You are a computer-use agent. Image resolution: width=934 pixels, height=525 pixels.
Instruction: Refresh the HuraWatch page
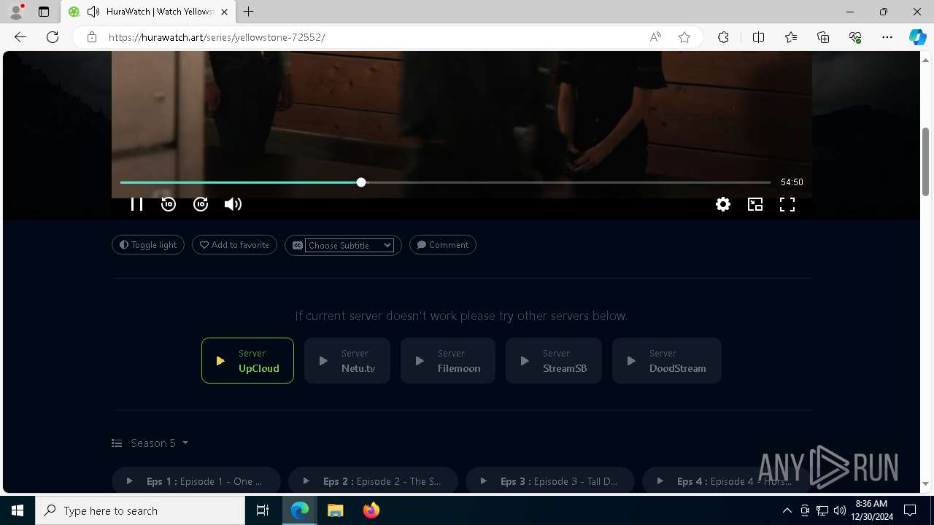click(x=53, y=37)
